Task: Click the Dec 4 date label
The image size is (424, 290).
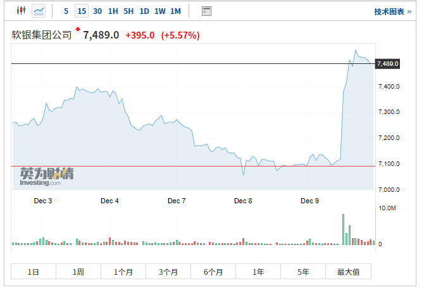Action: pyautogui.click(x=109, y=201)
